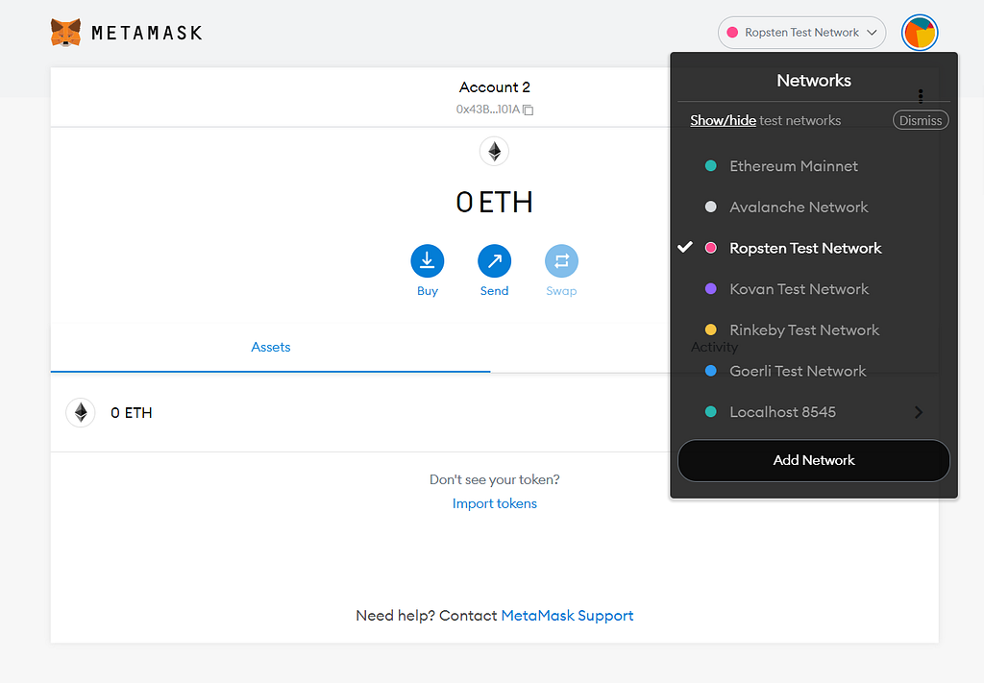Click the Account 2 name
Viewport: 984px width, 683px height.
pyautogui.click(x=495, y=87)
